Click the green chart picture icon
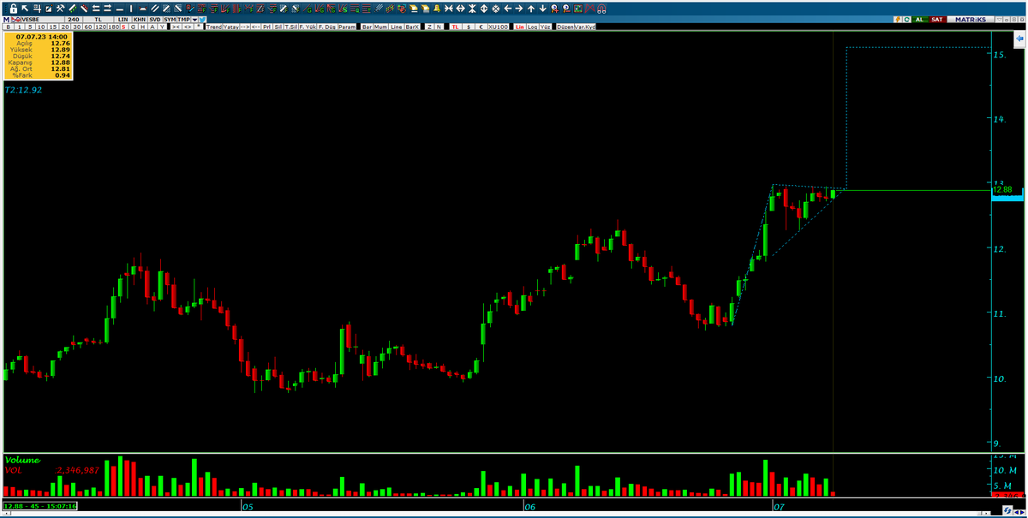Screen dimensions: 1028x518 coord(578,9)
